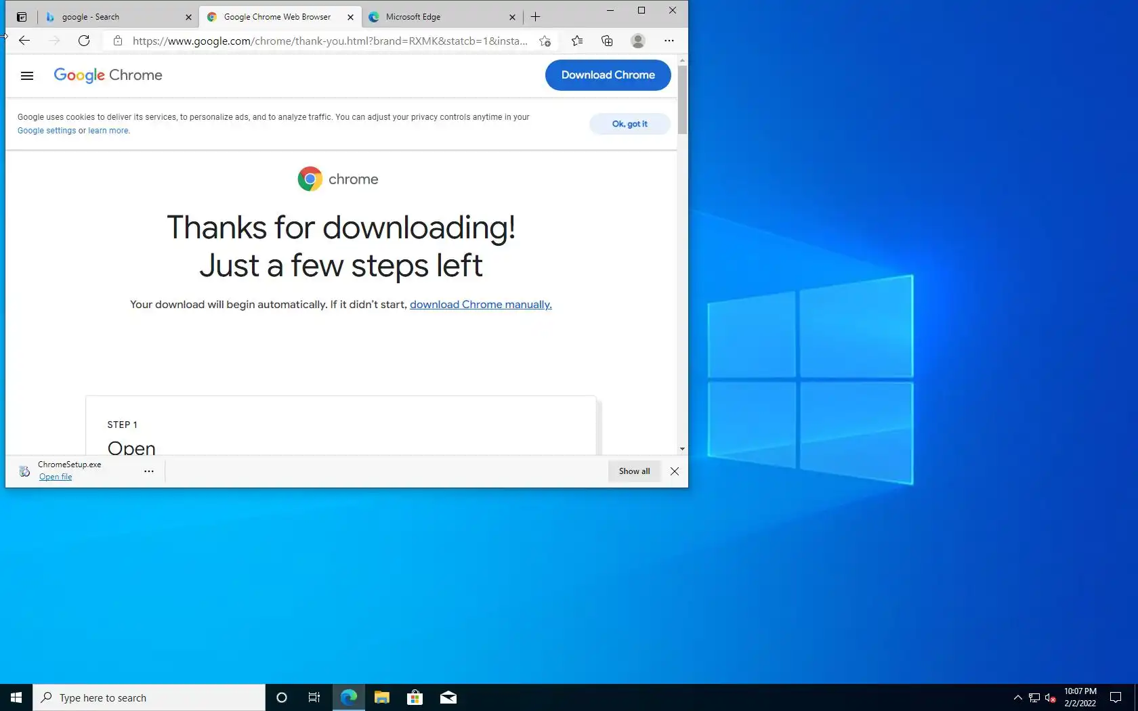Go back with the browser back arrow
Screen dimensions: 1138x711
[24, 41]
